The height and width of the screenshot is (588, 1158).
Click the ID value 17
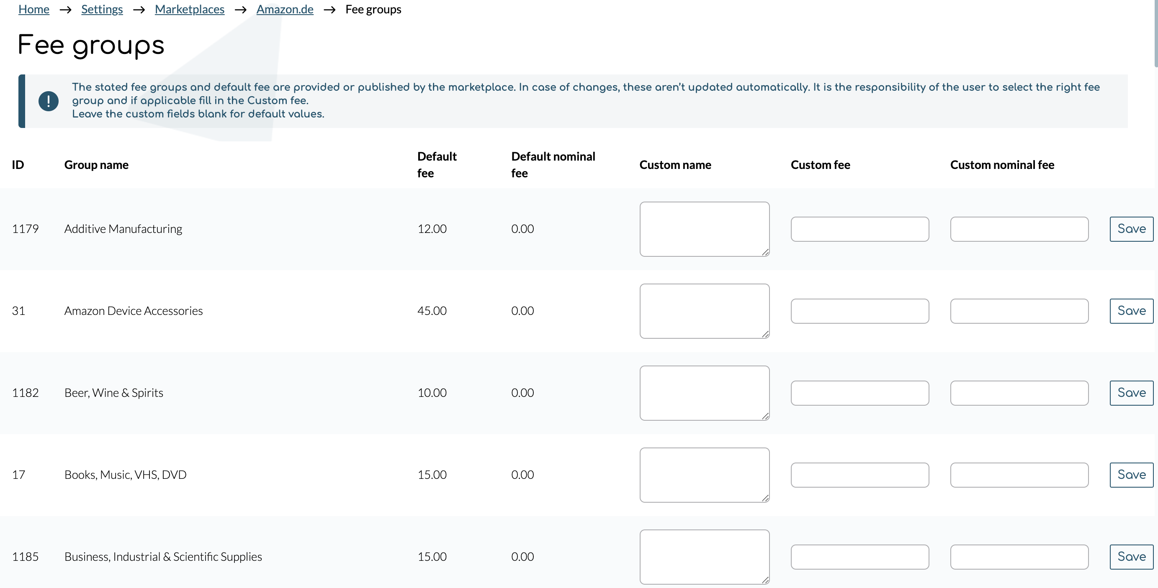pos(18,475)
